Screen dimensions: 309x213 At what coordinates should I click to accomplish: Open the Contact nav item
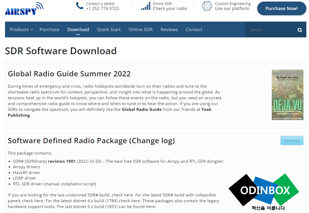[194, 29]
